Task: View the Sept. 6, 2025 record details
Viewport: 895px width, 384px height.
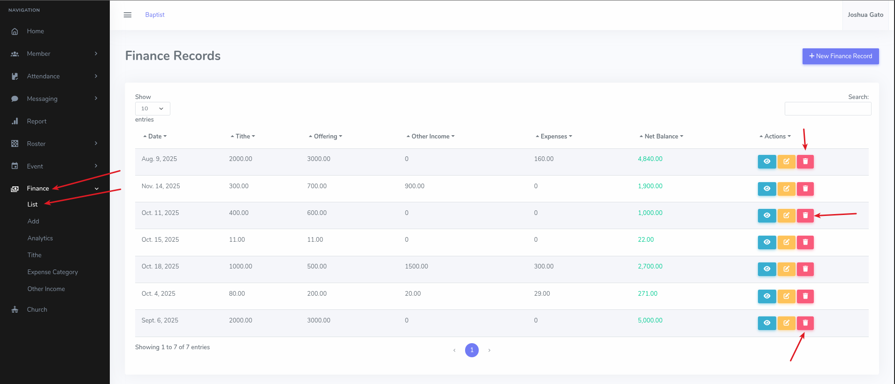Action: pos(766,323)
